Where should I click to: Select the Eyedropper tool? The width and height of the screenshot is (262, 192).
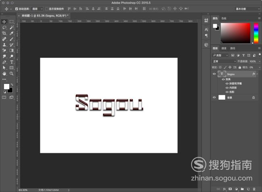tap(11, 33)
